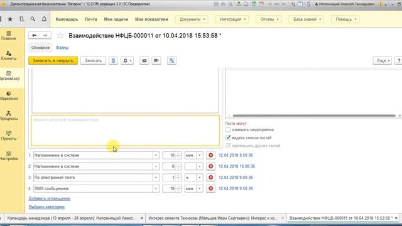Image resolution: width=402 pixels, height=226 pixels.
Task: Open Почта in the top menu
Action: [91, 19]
